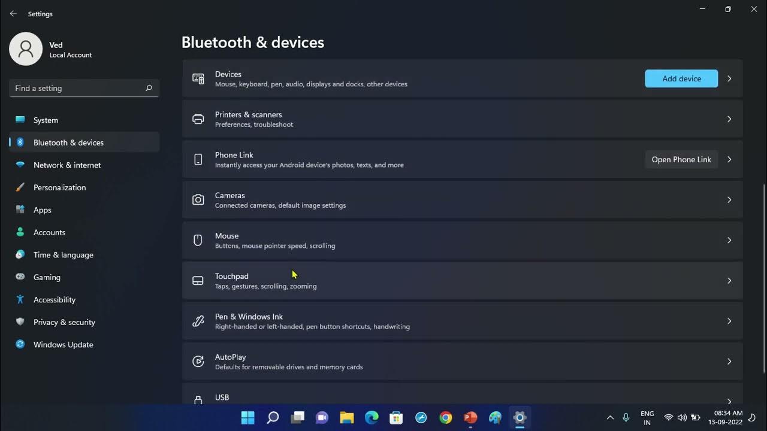The image size is (767, 431).
Task: Click the Cameras camera icon
Action: [x=198, y=200]
